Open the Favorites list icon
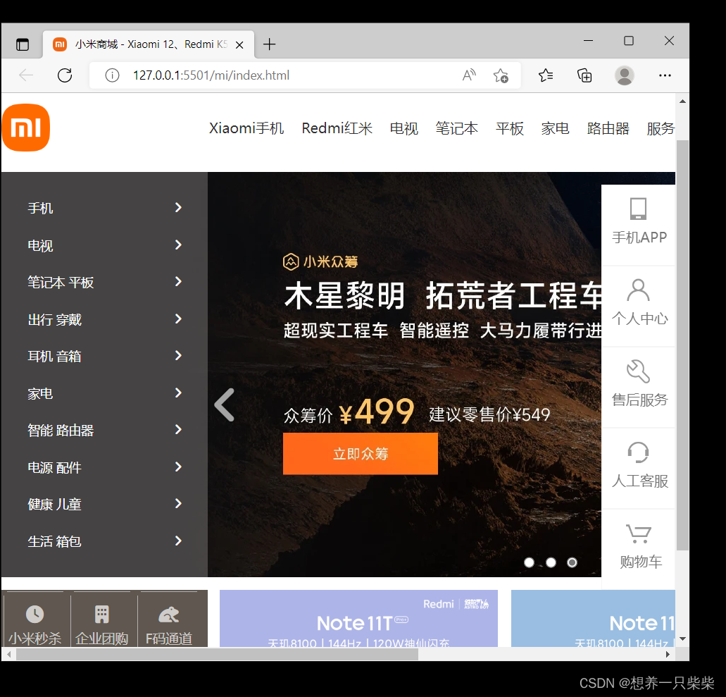This screenshot has height=697, width=726. pyautogui.click(x=546, y=75)
